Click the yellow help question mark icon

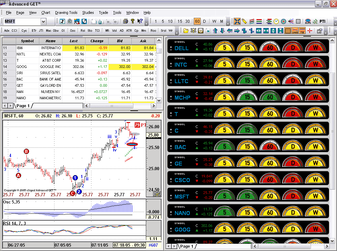133,21
